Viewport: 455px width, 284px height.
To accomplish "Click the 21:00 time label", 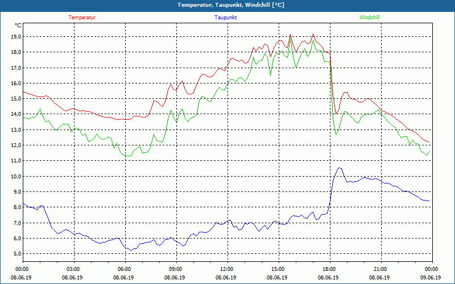I will coord(380,269).
